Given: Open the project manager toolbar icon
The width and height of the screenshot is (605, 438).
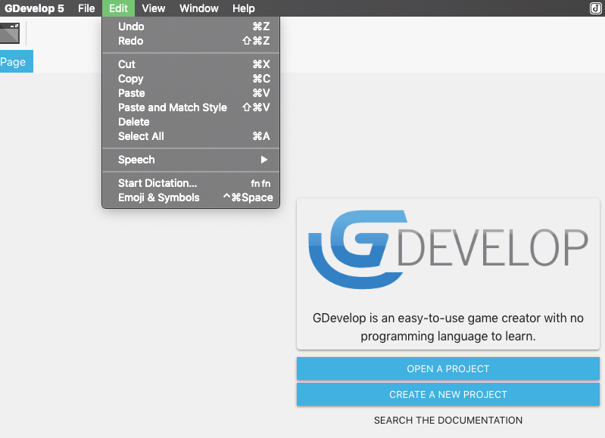Looking at the screenshot, I should pos(9,33).
